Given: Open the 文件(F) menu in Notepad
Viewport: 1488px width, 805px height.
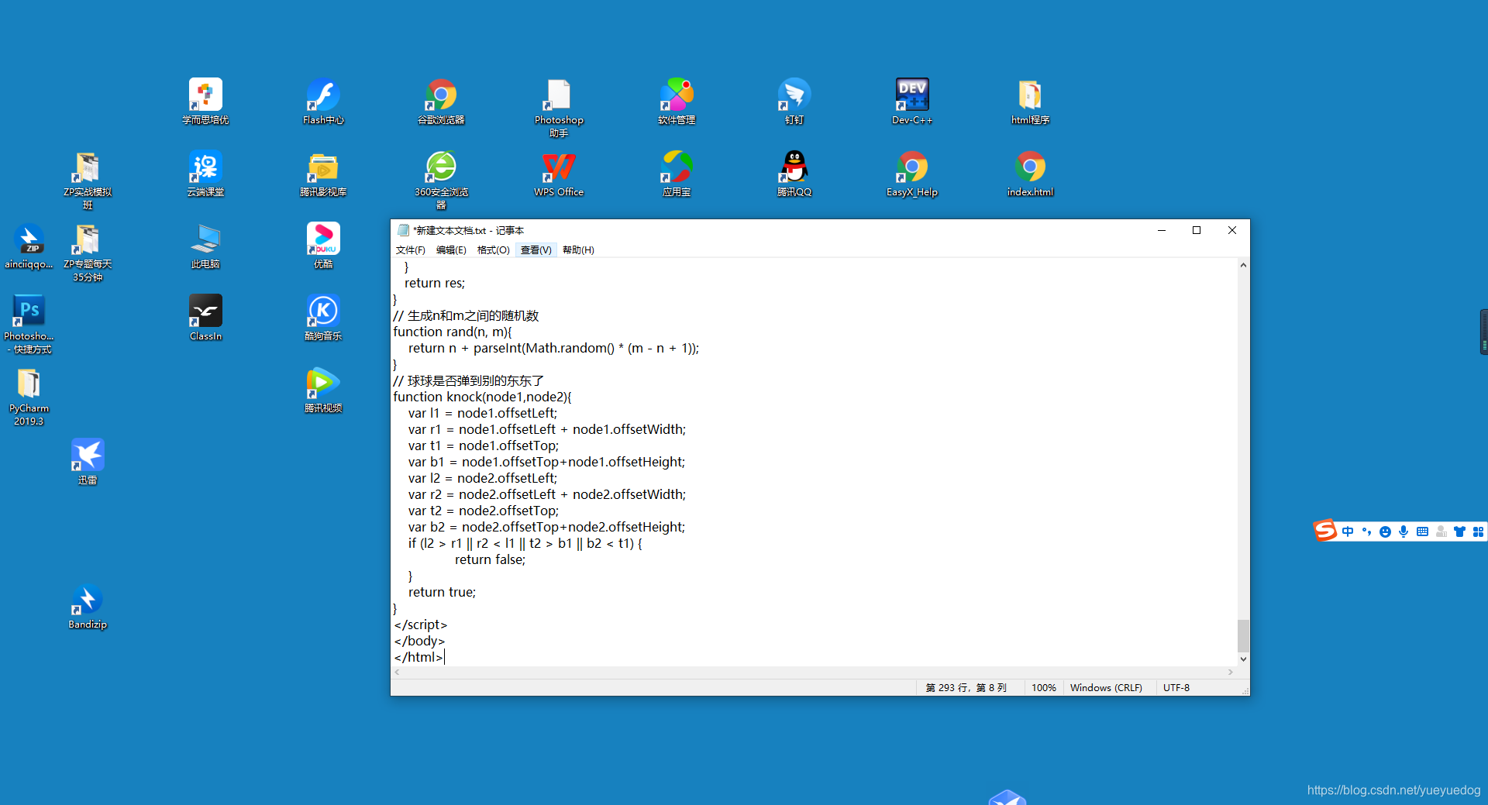Looking at the screenshot, I should click(x=411, y=250).
